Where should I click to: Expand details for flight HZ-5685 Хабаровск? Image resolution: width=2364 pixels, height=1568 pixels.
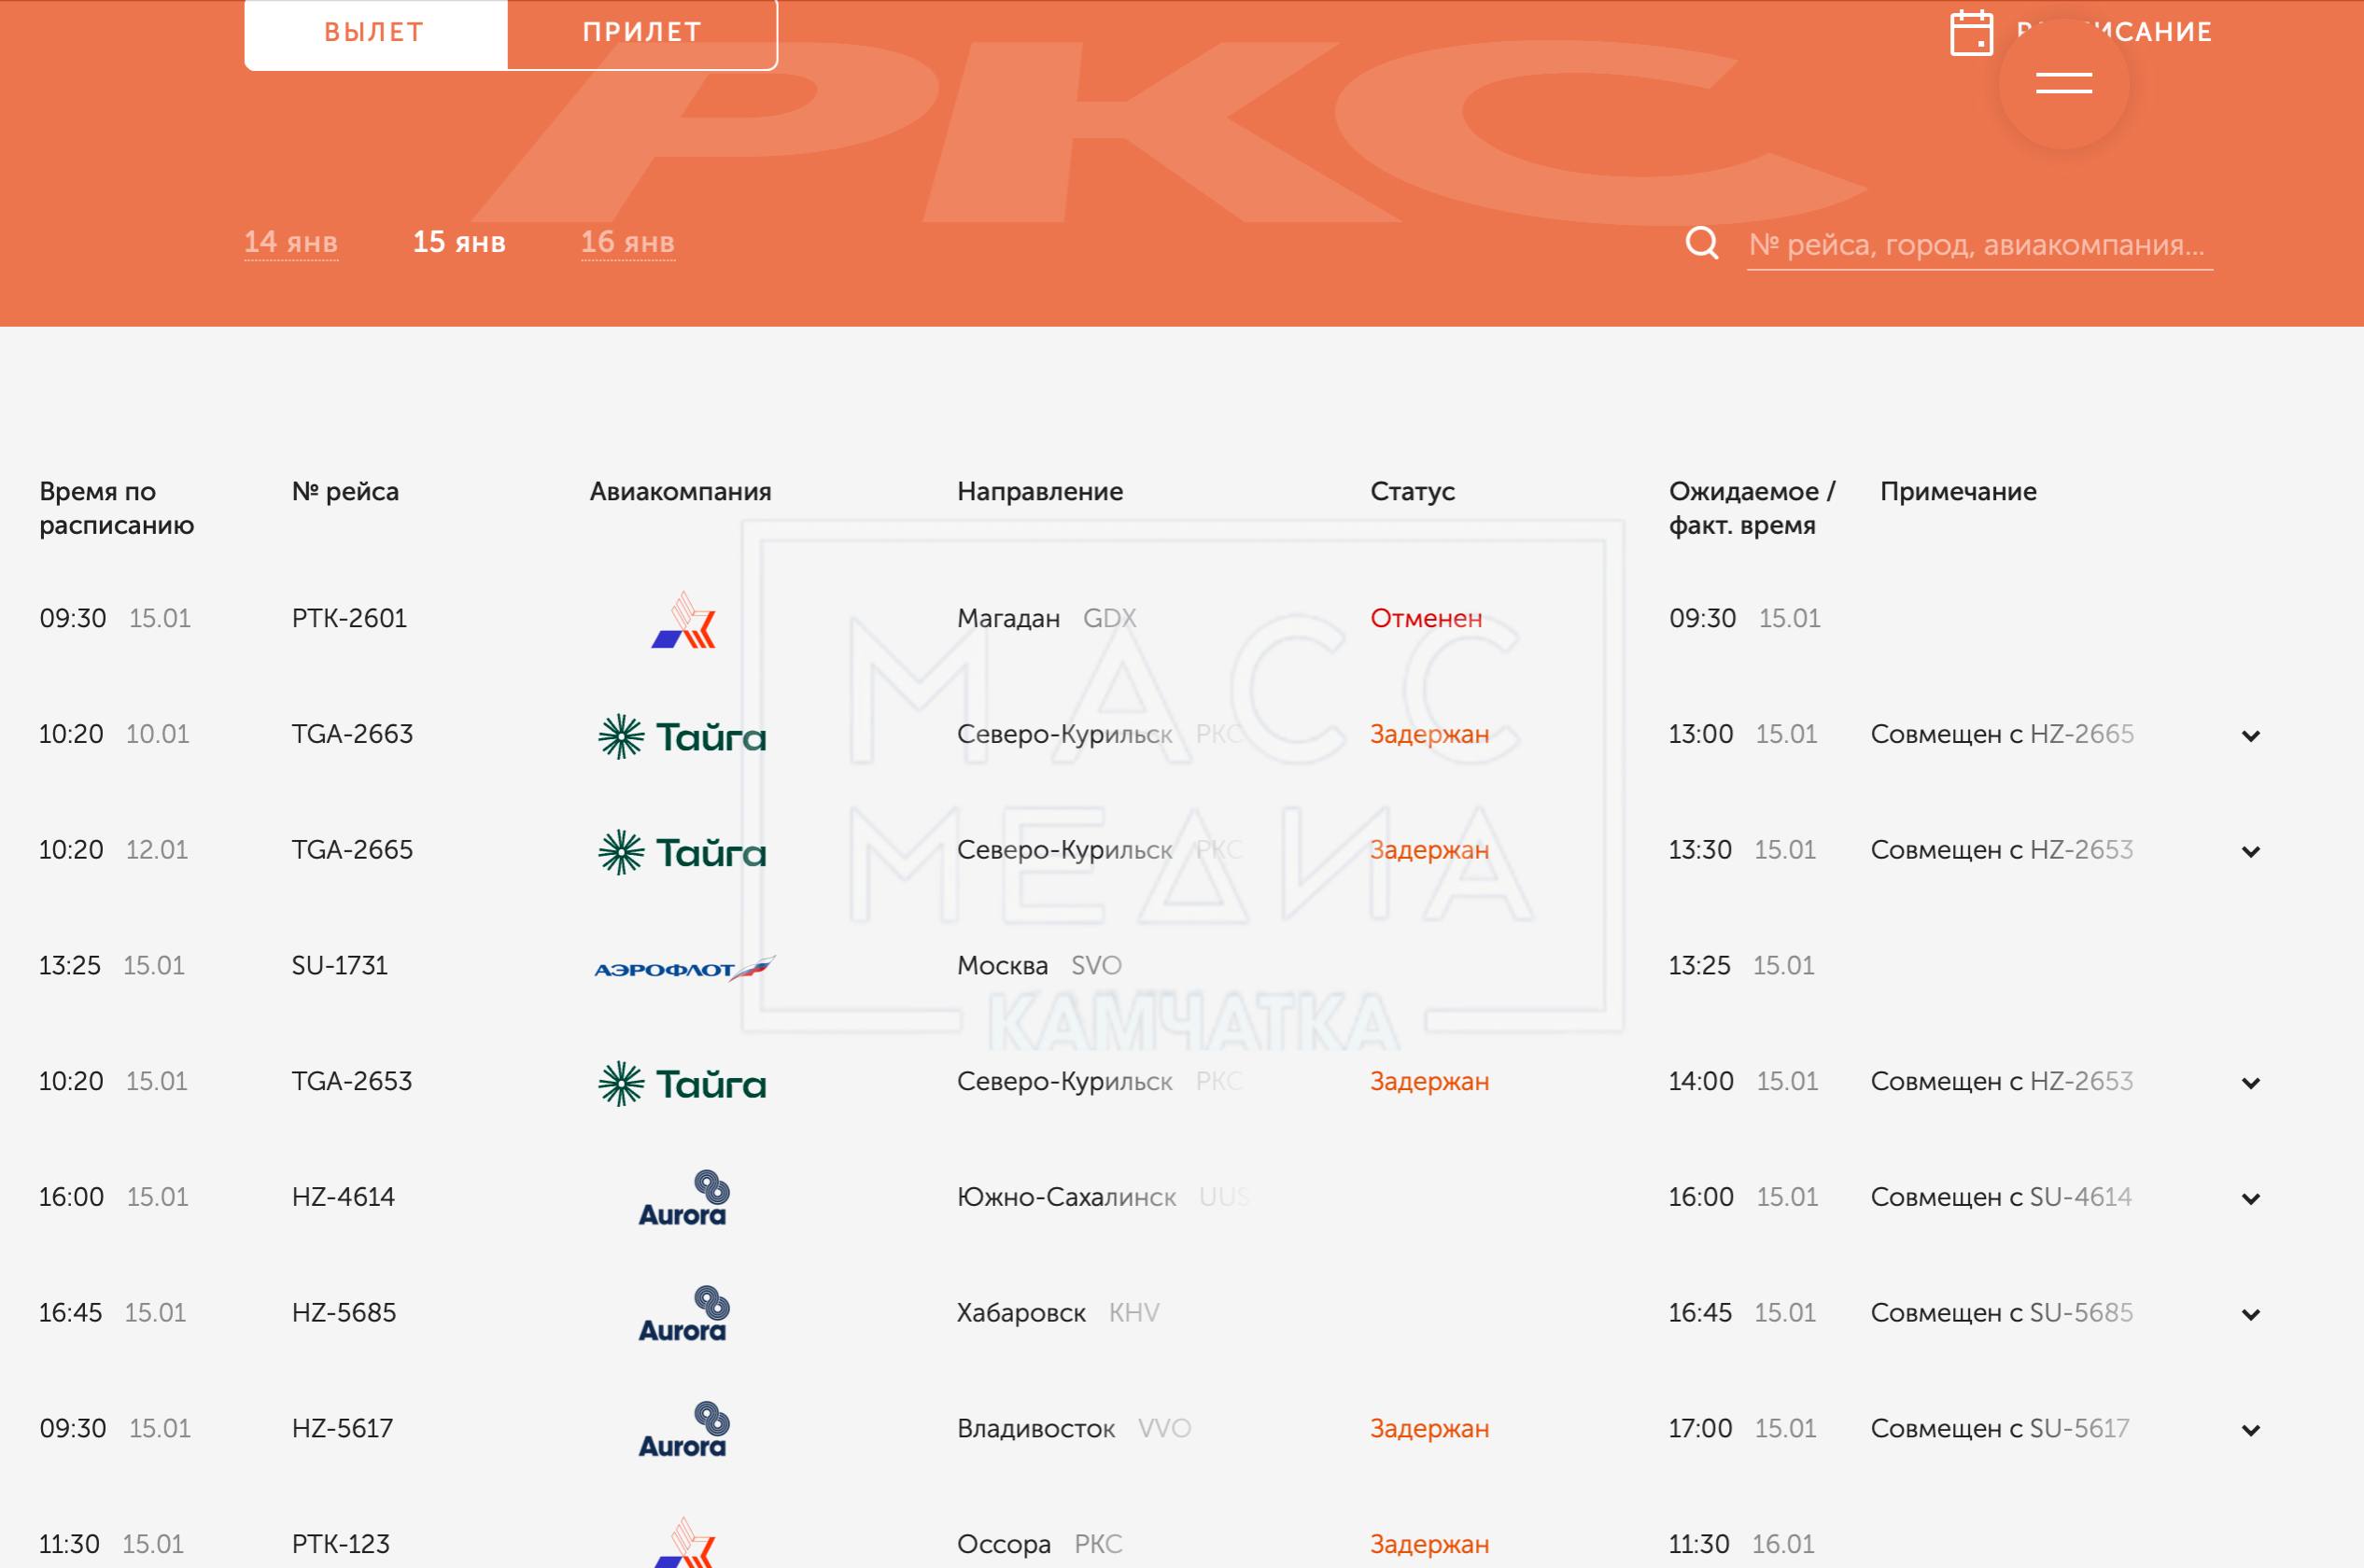tap(2250, 1315)
